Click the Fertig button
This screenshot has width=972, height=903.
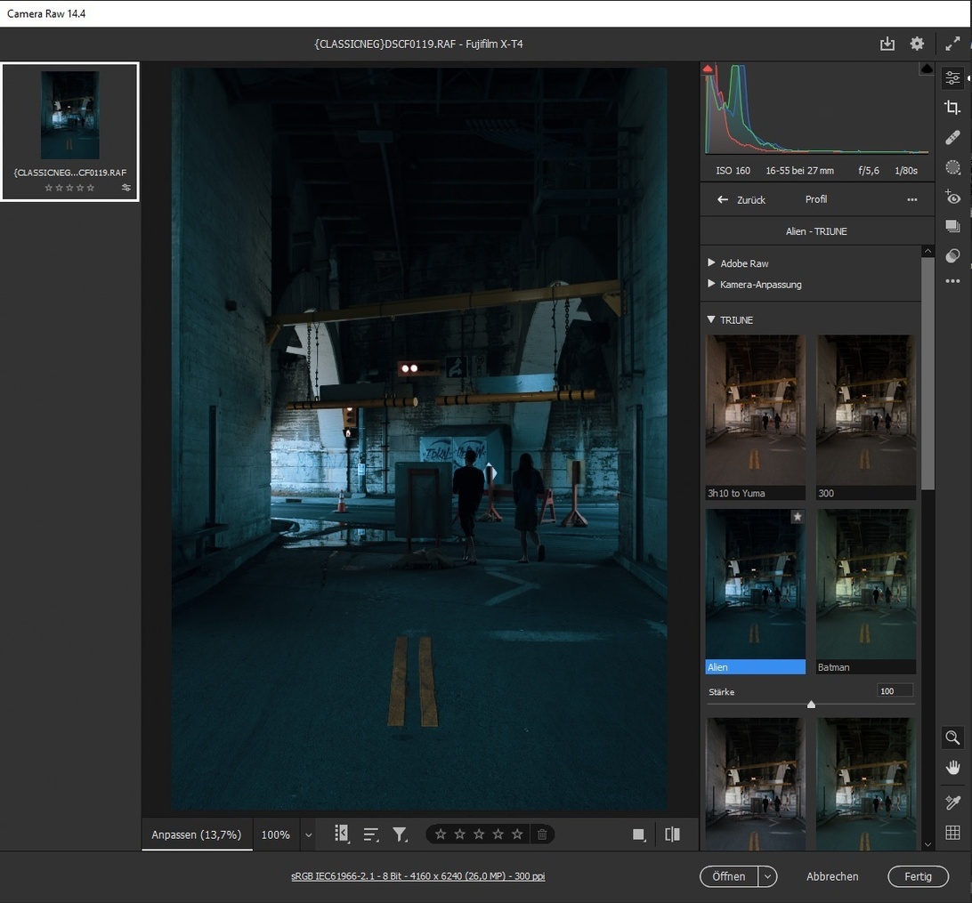[x=918, y=876]
